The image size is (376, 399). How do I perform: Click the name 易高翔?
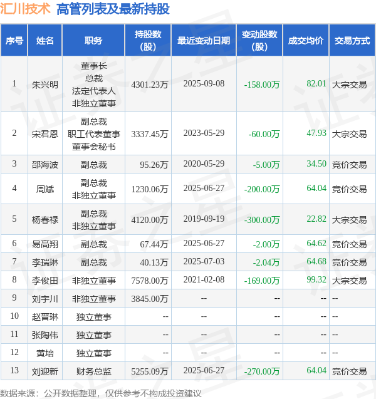[44, 244]
